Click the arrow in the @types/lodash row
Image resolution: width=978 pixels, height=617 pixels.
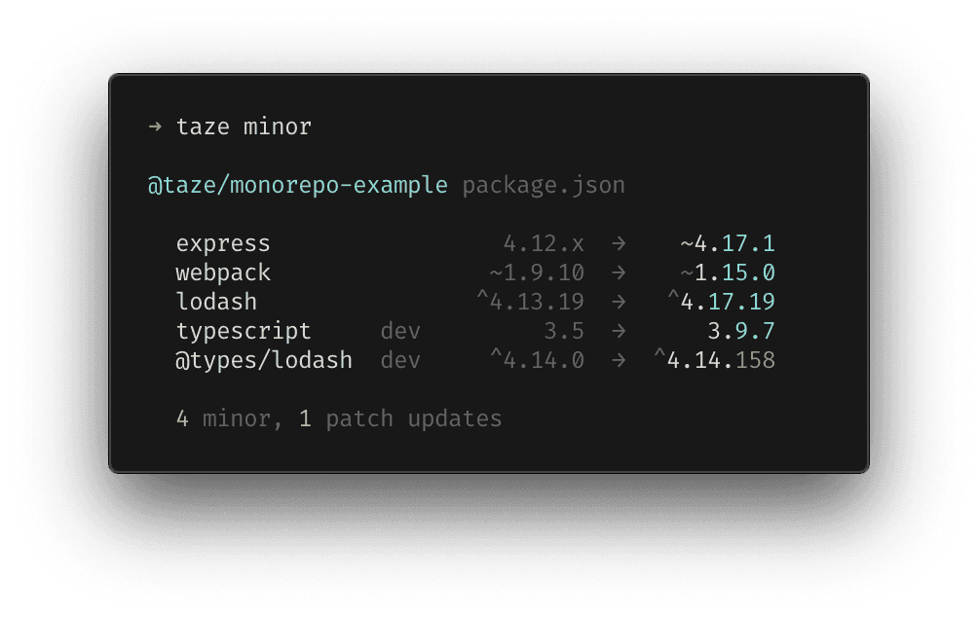click(619, 360)
